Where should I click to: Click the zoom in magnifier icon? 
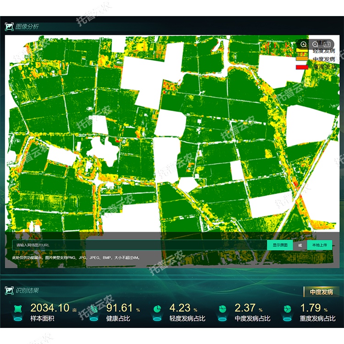tap(304, 44)
